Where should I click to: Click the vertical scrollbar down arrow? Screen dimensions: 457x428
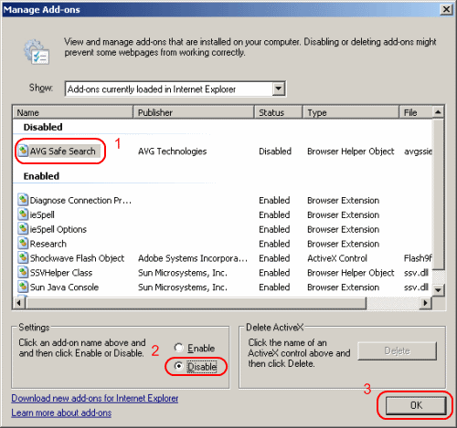(438, 290)
